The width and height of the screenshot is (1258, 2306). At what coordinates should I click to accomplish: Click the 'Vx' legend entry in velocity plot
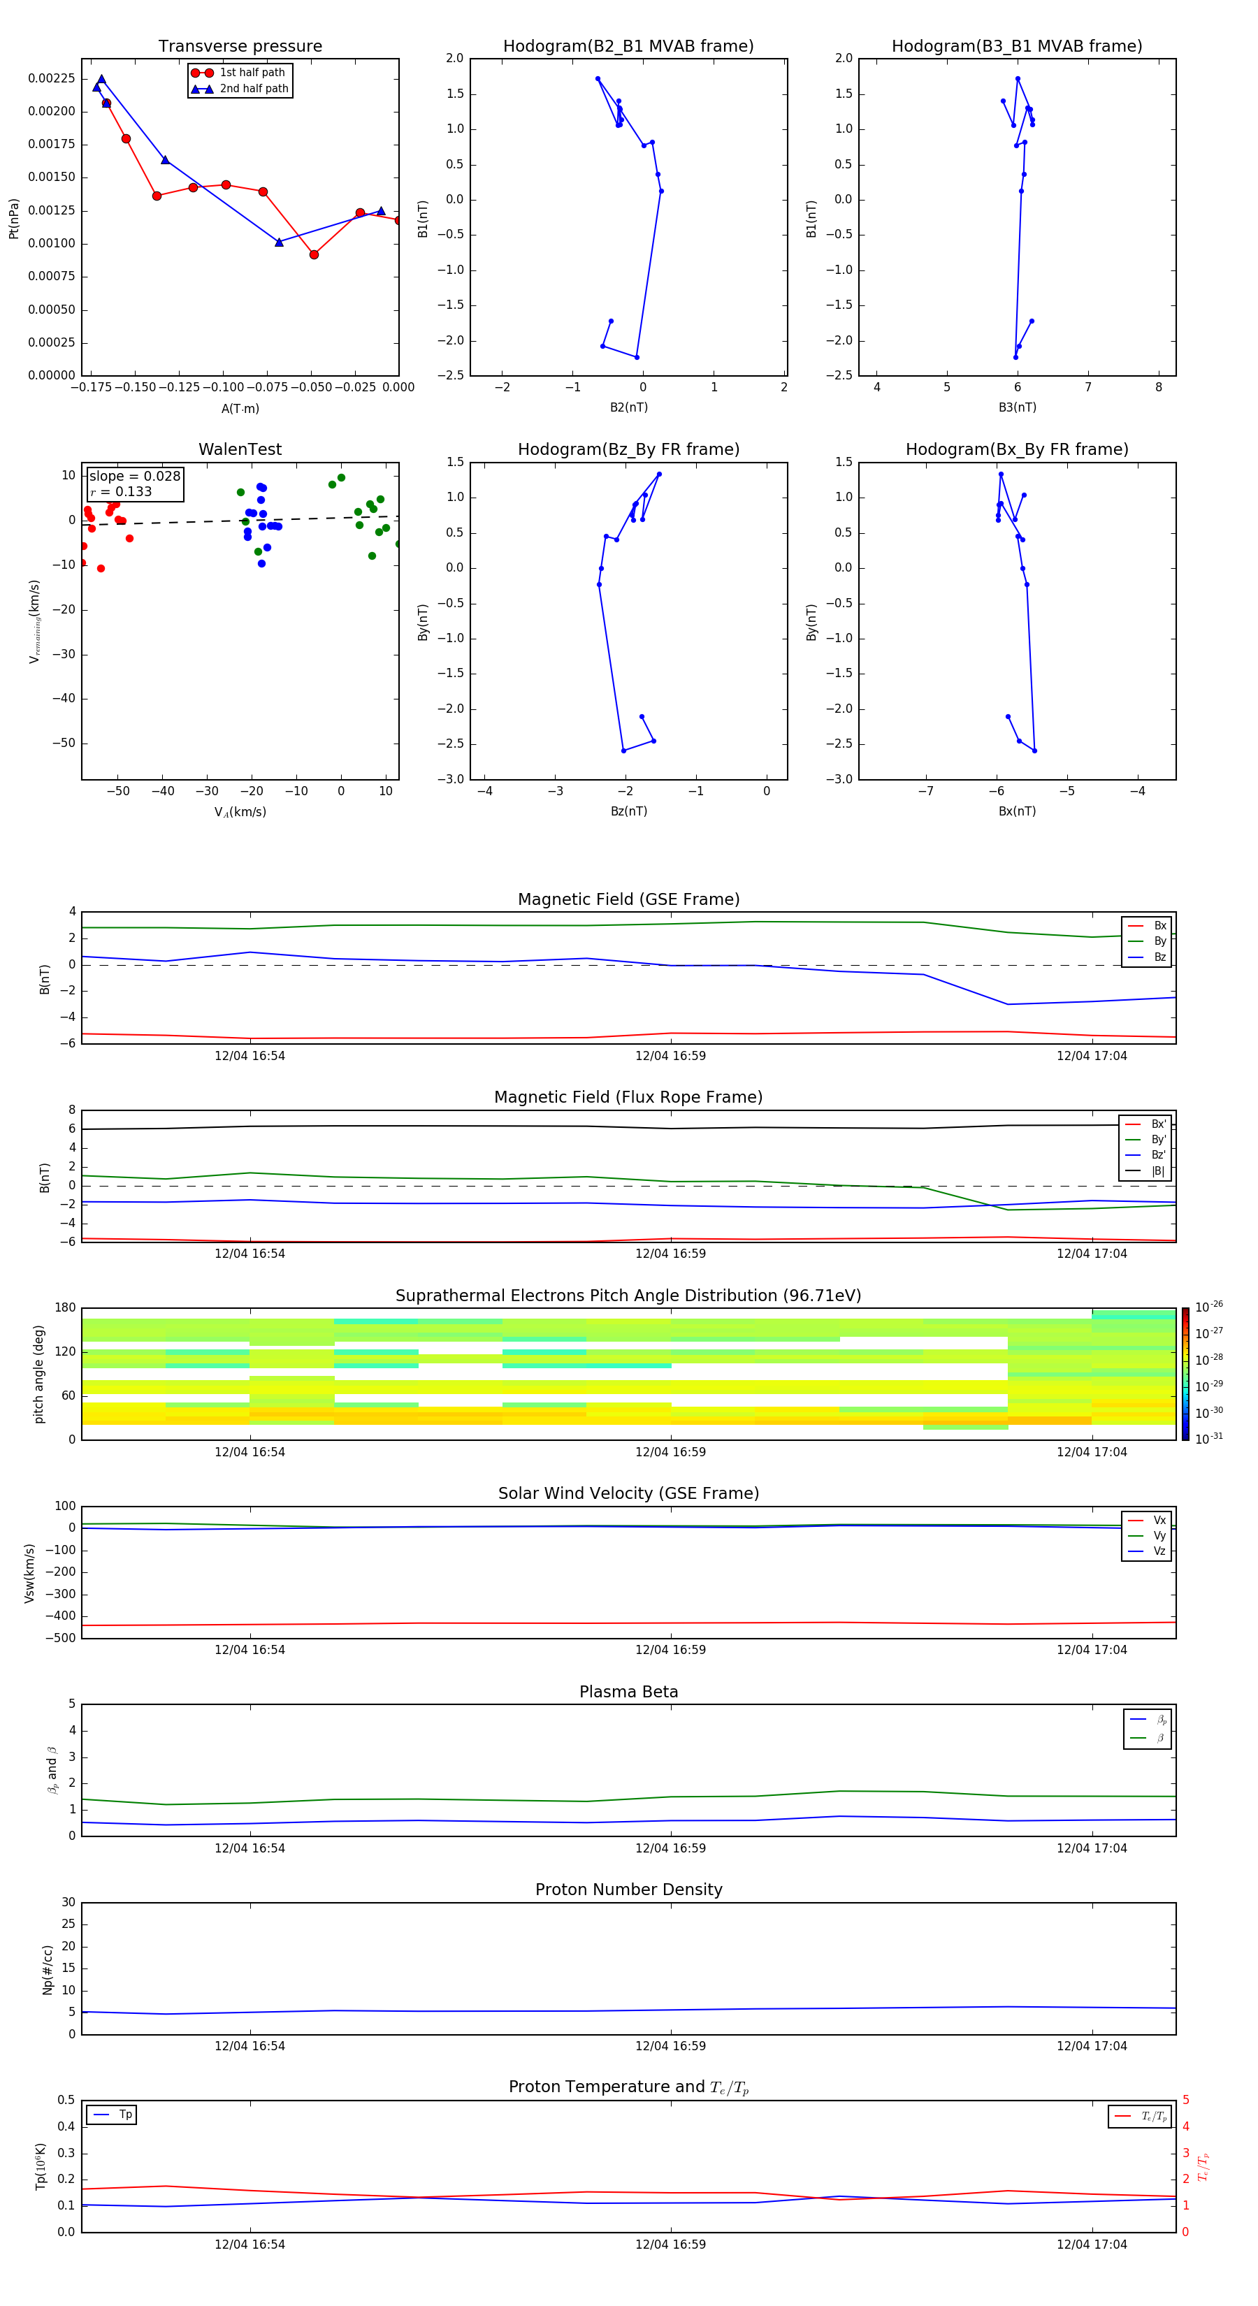pos(1147,1520)
